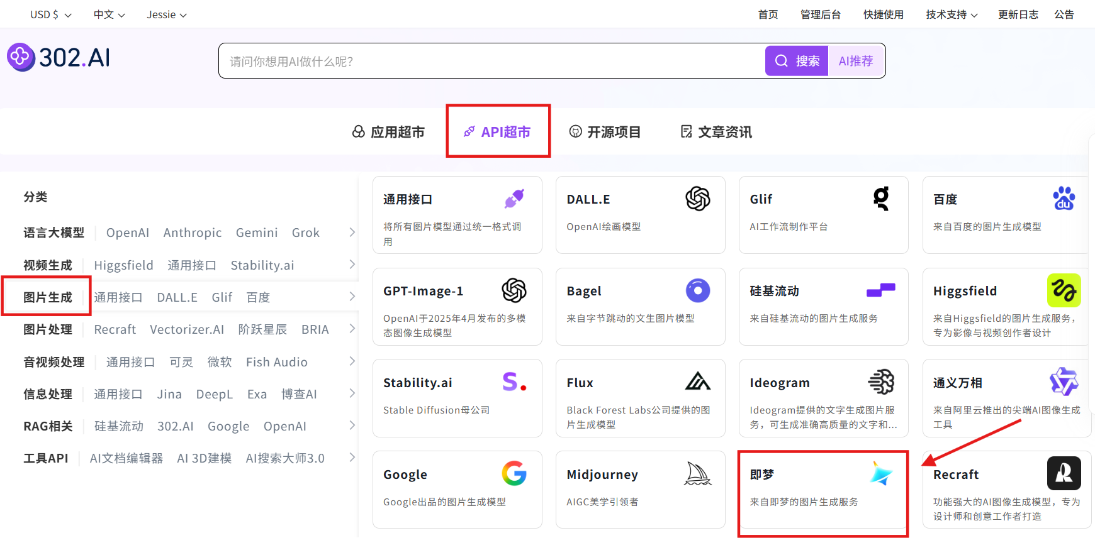Expand the 信息处理 category arrow
This screenshot has width=1095, height=538.
(352, 393)
